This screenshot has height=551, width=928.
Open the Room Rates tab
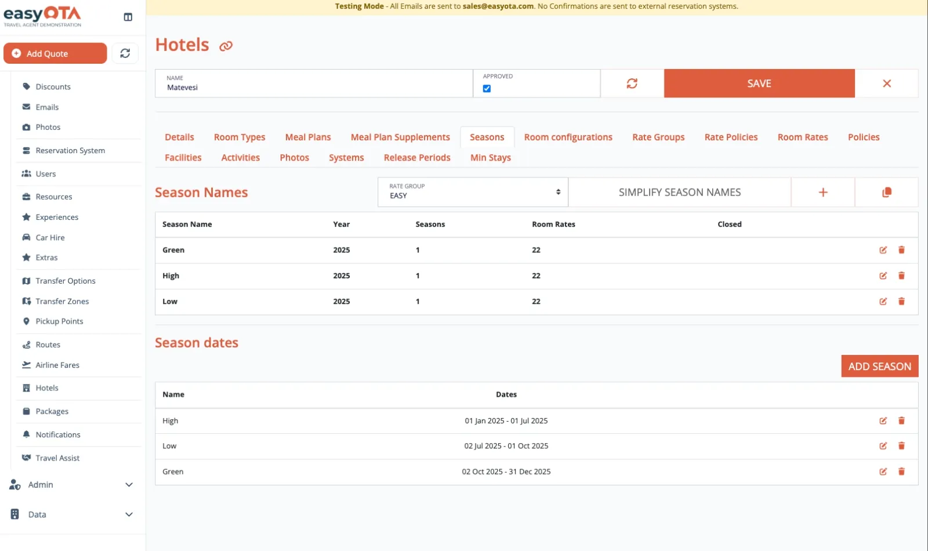pyautogui.click(x=803, y=137)
